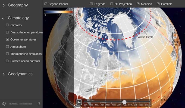185x108 pixels.
Task: Click the play animation button
Action: pyautogui.click(x=79, y=102)
